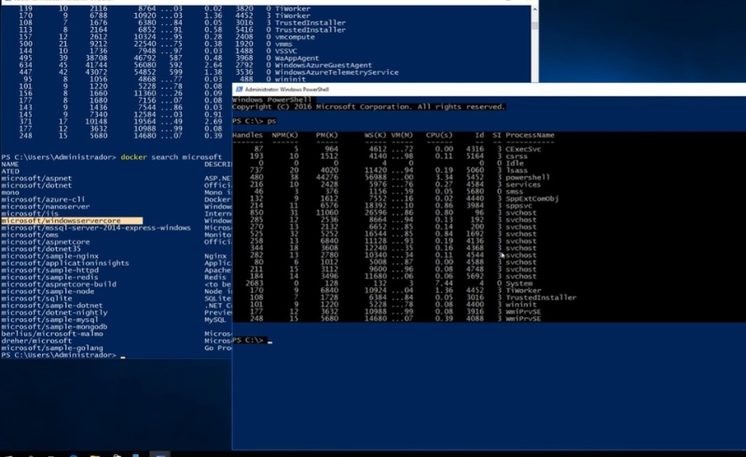Click the 'Idle' process name

point(514,163)
